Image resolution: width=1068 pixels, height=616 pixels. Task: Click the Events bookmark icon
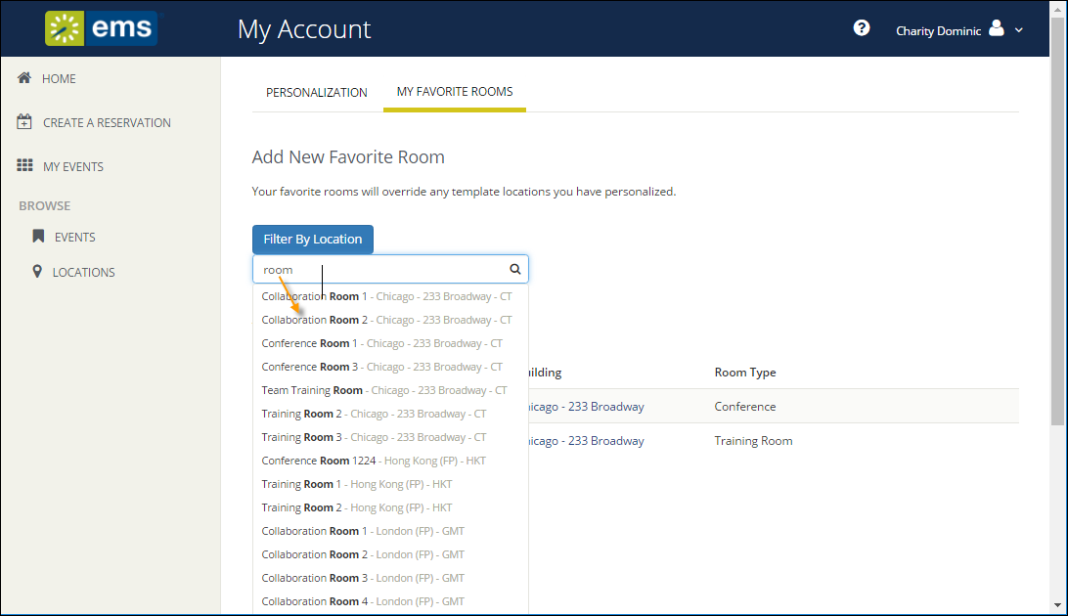(x=38, y=237)
